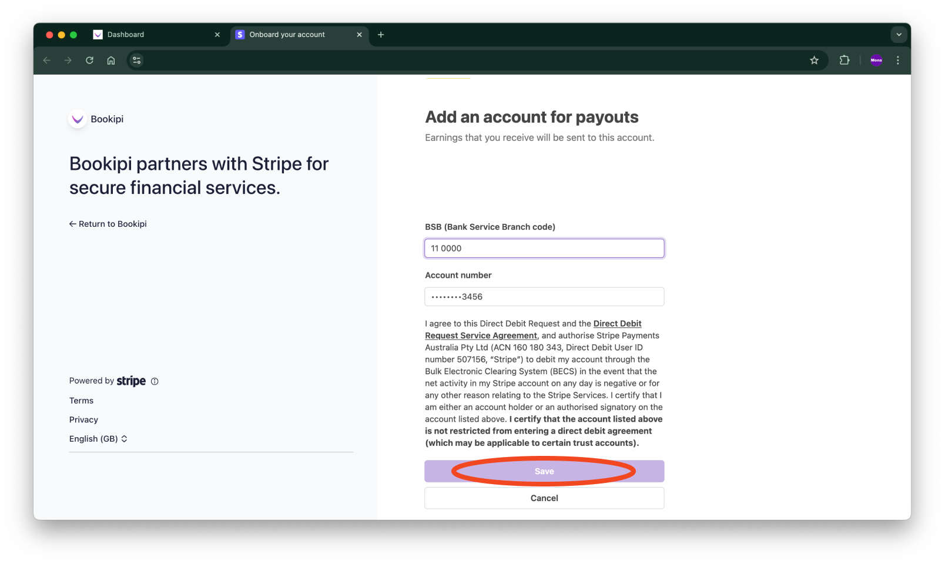Image resolution: width=945 pixels, height=564 pixels.
Task: Open the browser extensions puzzle icon
Action: [x=845, y=60]
